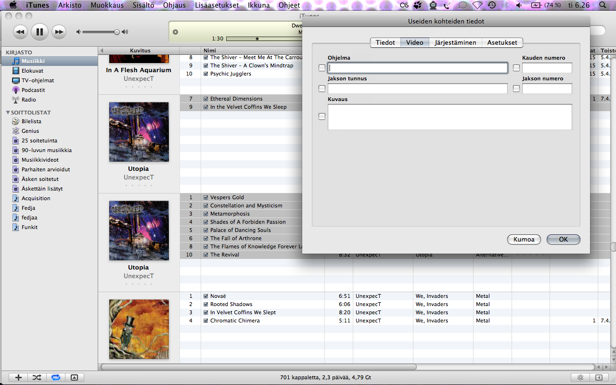Collapse the SOITTOLISTAT section triangle

(x=8, y=113)
